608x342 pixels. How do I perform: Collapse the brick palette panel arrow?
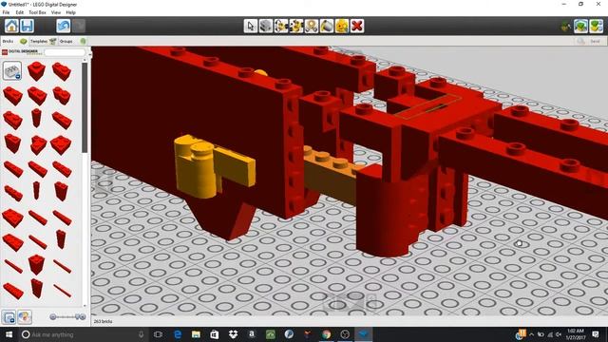pyautogui.click(x=90, y=55)
